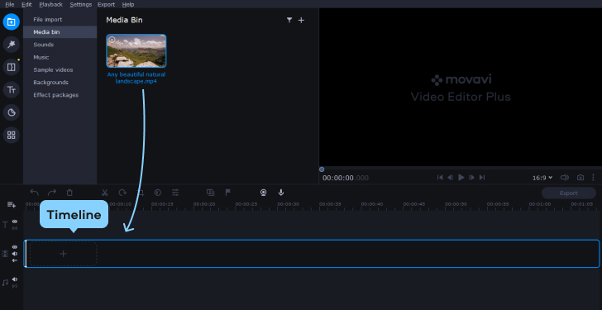Open the 16:9 aspect ratio dropdown

pos(542,178)
